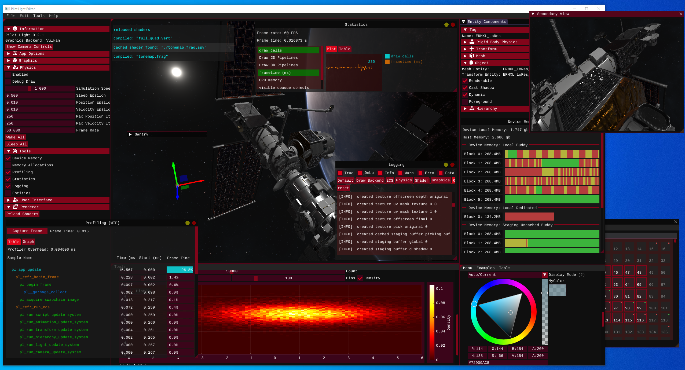Click the App Options sliders icon

pyautogui.click(x=15, y=53)
